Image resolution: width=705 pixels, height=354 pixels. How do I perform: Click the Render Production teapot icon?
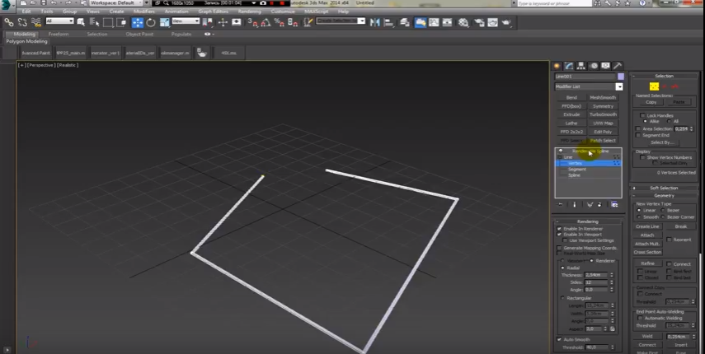507,22
